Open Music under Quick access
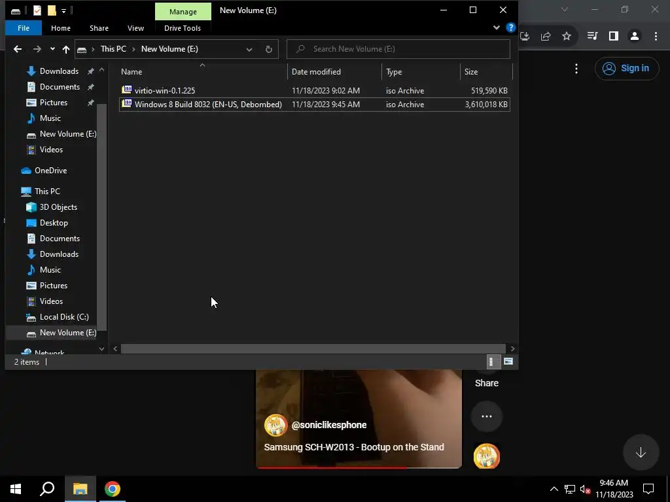Image resolution: width=670 pixels, height=502 pixels. pyautogui.click(x=50, y=118)
